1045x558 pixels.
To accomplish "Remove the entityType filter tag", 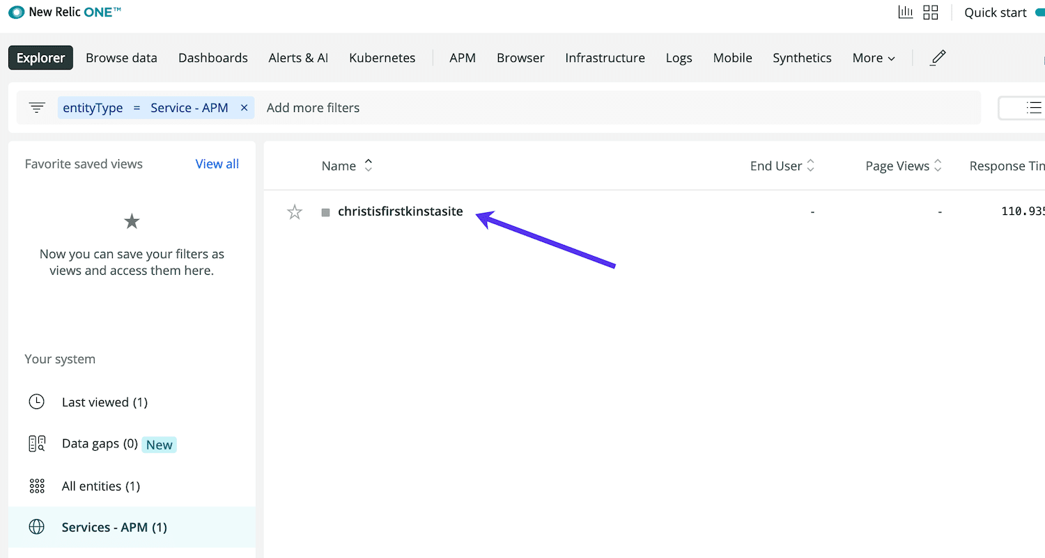I will tap(244, 108).
